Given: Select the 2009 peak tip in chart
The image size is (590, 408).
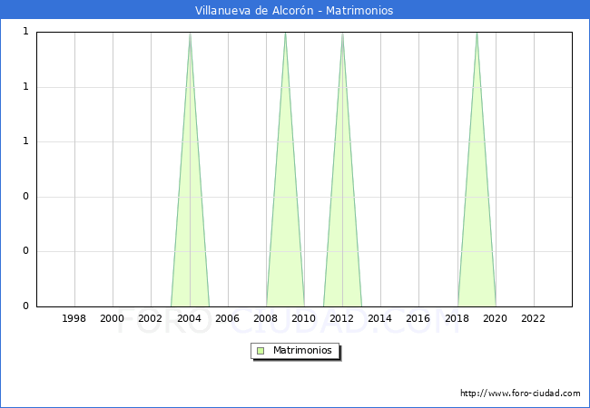Looking at the screenshot, I should coord(285,34).
